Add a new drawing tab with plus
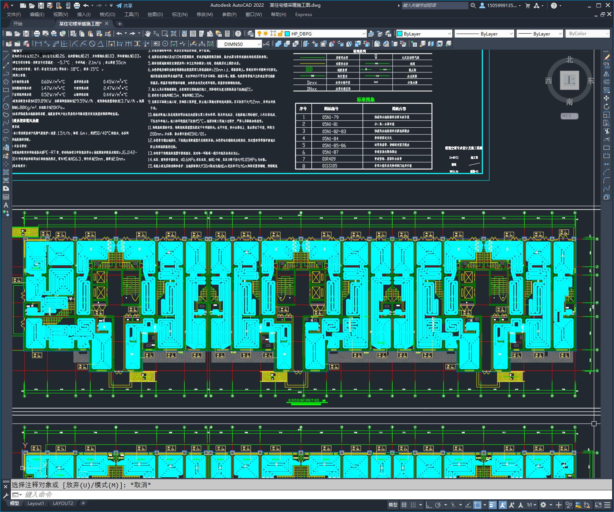Screen dimensions: 614x512 pyautogui.click(x=119, y=24)
